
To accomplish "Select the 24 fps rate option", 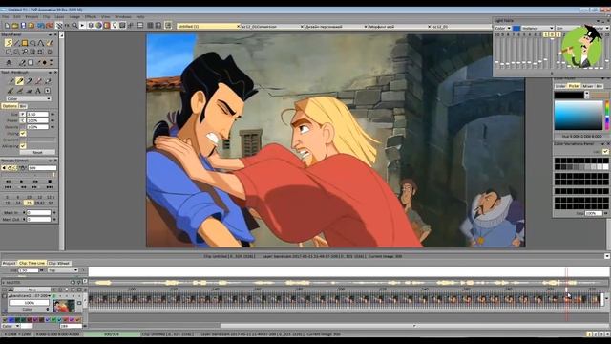I will click(18, 203).
